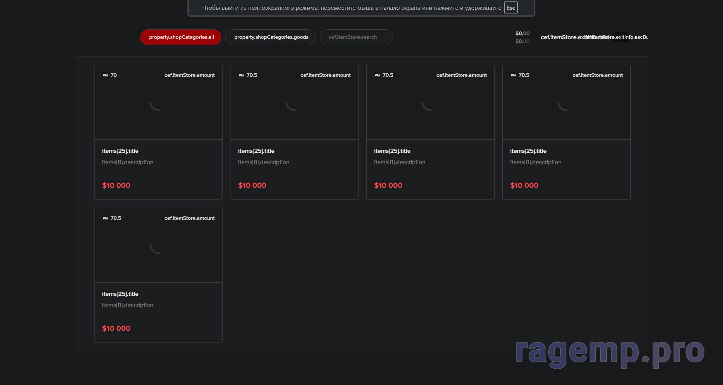Click the KG weight icon beside 70
The image size is (723, 385).
click(105, 75)
